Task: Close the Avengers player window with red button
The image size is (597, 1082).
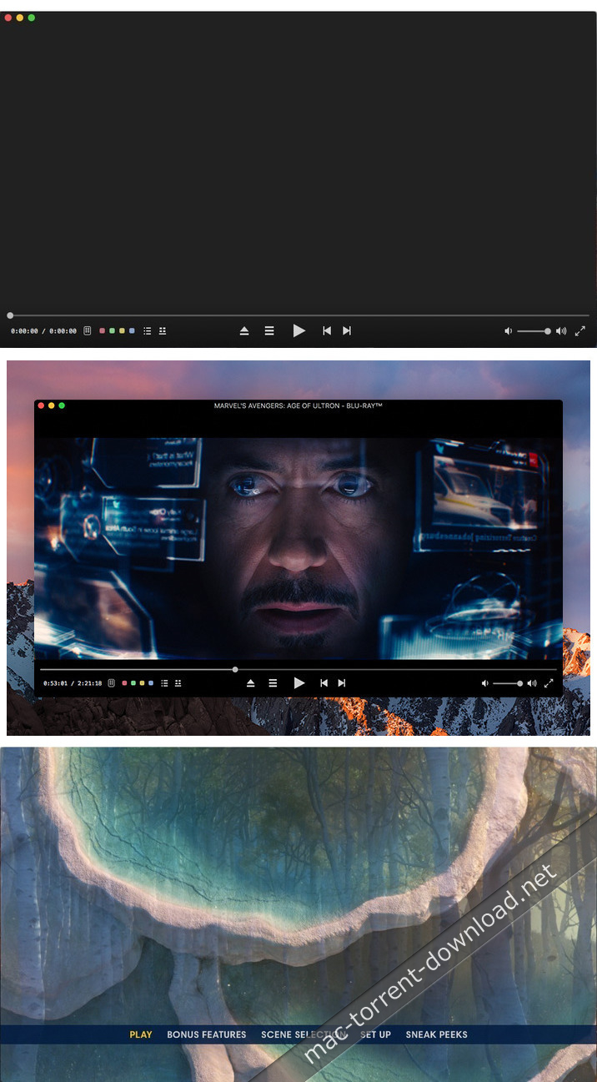Action: point(41,405)
